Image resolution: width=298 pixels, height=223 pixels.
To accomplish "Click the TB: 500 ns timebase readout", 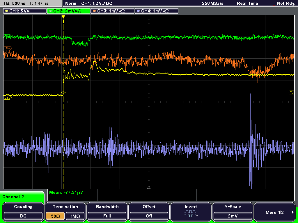I will 15,3.
